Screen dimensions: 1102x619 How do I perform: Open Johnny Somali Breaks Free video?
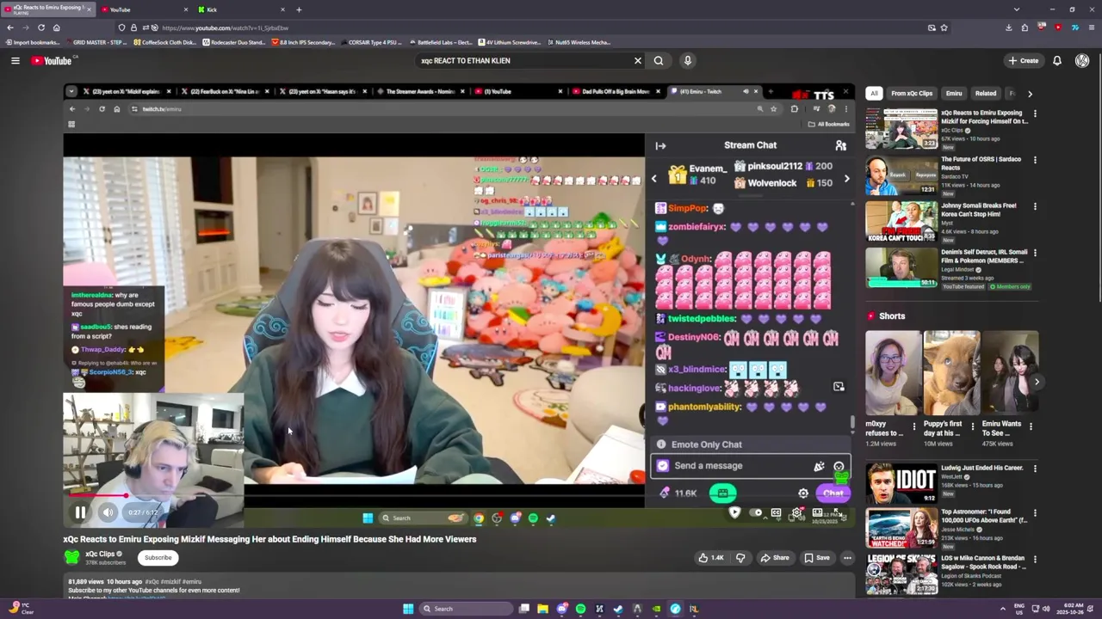point(901,221)
